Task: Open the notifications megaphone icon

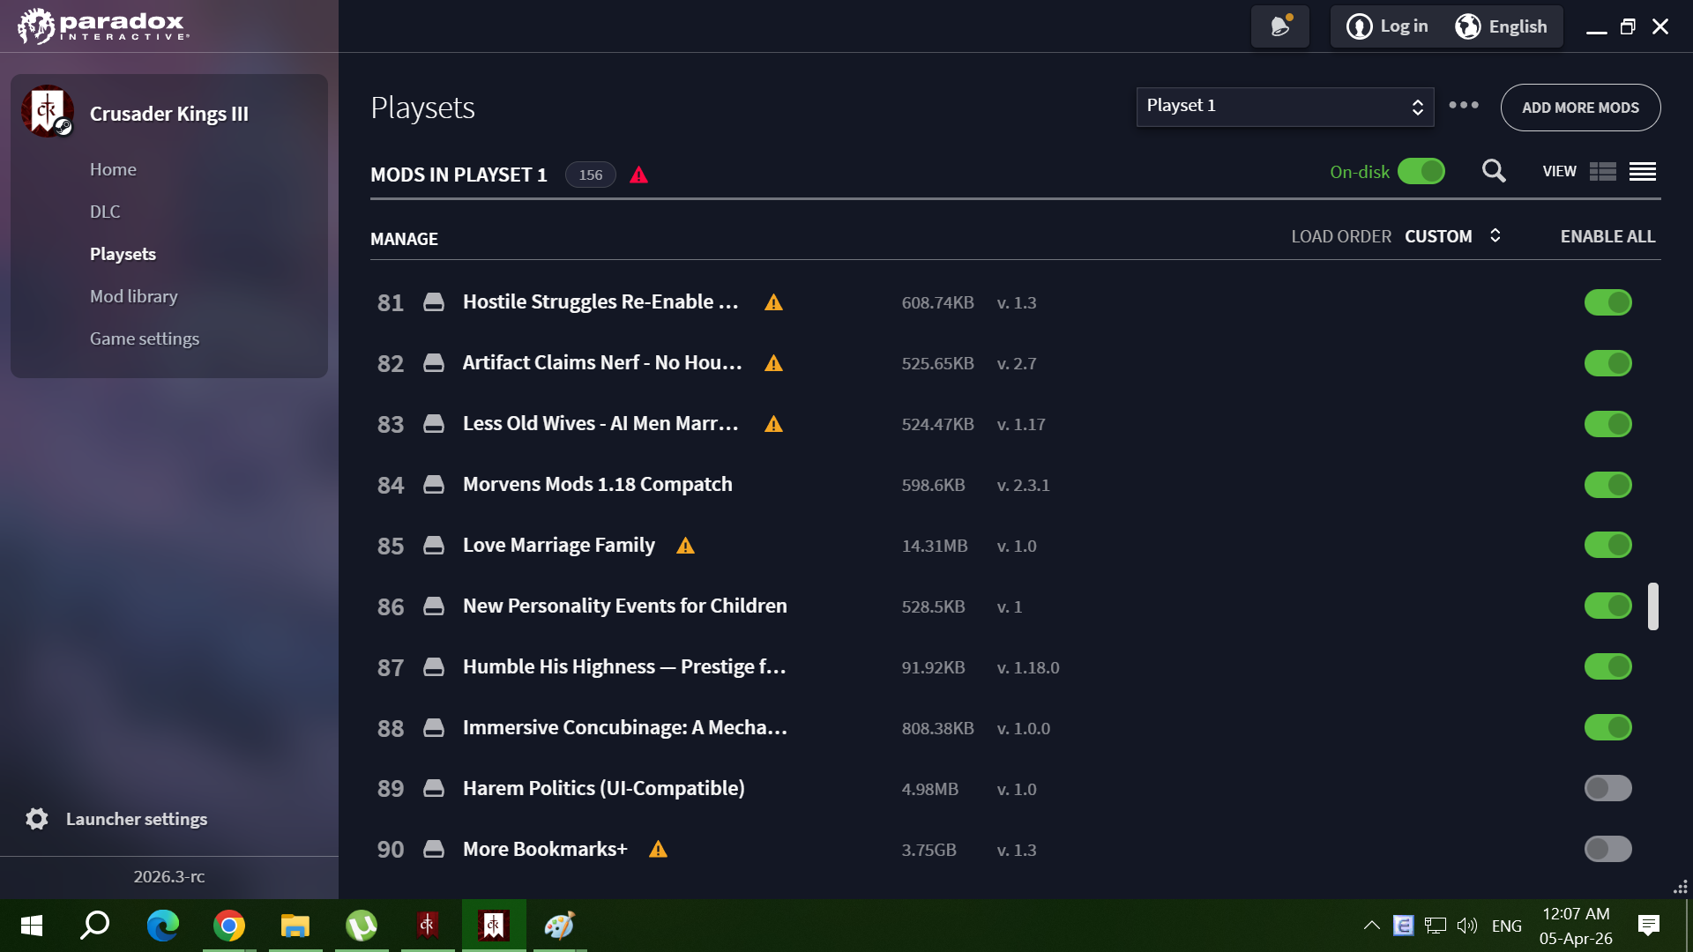Action: tap(1280, 26)
